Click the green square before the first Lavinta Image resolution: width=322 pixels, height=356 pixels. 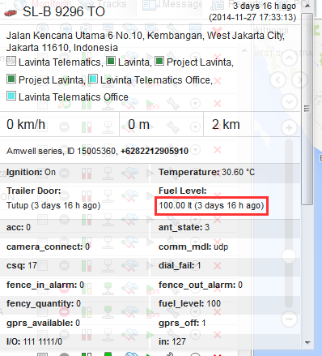pyautogui.click(x=111, y=61)
